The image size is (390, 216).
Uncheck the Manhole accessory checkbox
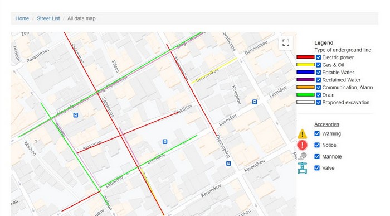317,156
